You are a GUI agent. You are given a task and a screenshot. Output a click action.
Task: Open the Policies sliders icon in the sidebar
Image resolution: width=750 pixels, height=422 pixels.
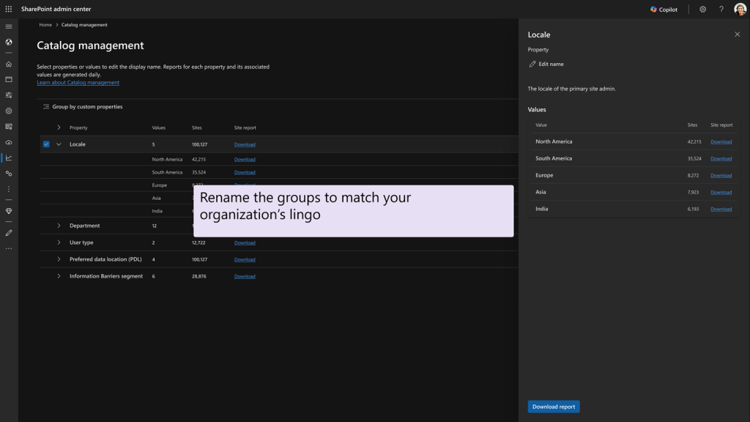tap(9, 95)
